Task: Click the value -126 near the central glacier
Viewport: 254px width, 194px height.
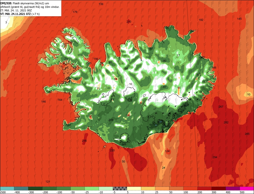Action: (130, 101)
